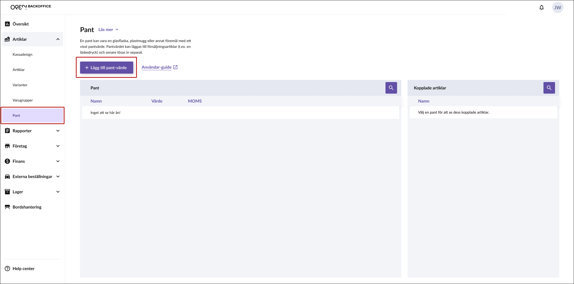Expand Externa beställningar chevron

58,176
